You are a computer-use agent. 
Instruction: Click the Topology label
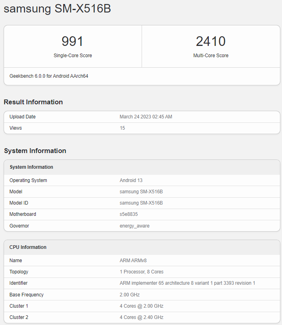[19, 272]
